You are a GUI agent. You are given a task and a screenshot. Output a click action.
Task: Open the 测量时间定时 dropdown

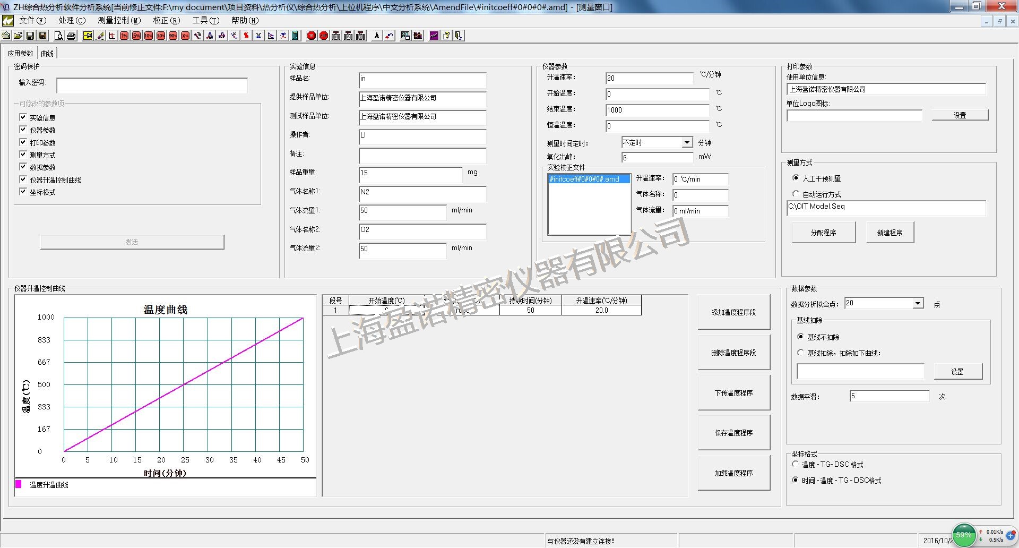coord(687,142)
